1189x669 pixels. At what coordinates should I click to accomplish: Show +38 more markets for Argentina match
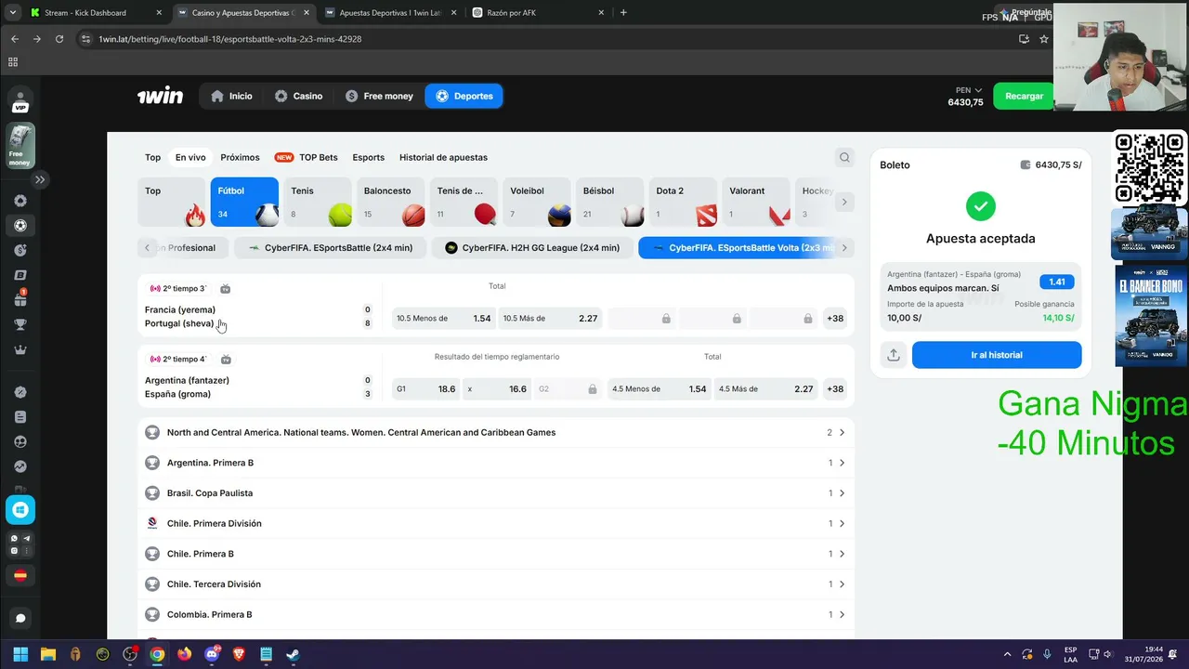[x=835, y=389]
